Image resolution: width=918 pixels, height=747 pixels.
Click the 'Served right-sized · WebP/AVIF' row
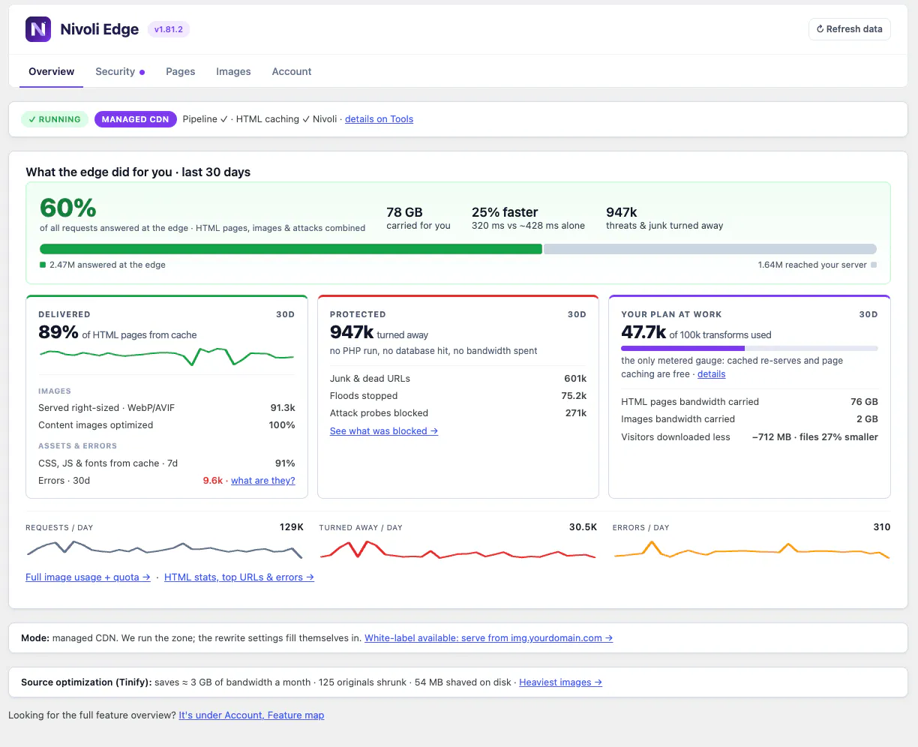tap(166, 408)
